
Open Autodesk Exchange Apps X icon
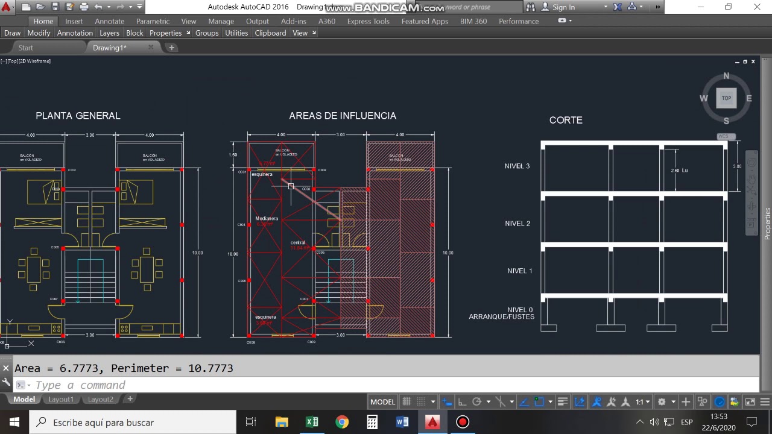point(618,7)
